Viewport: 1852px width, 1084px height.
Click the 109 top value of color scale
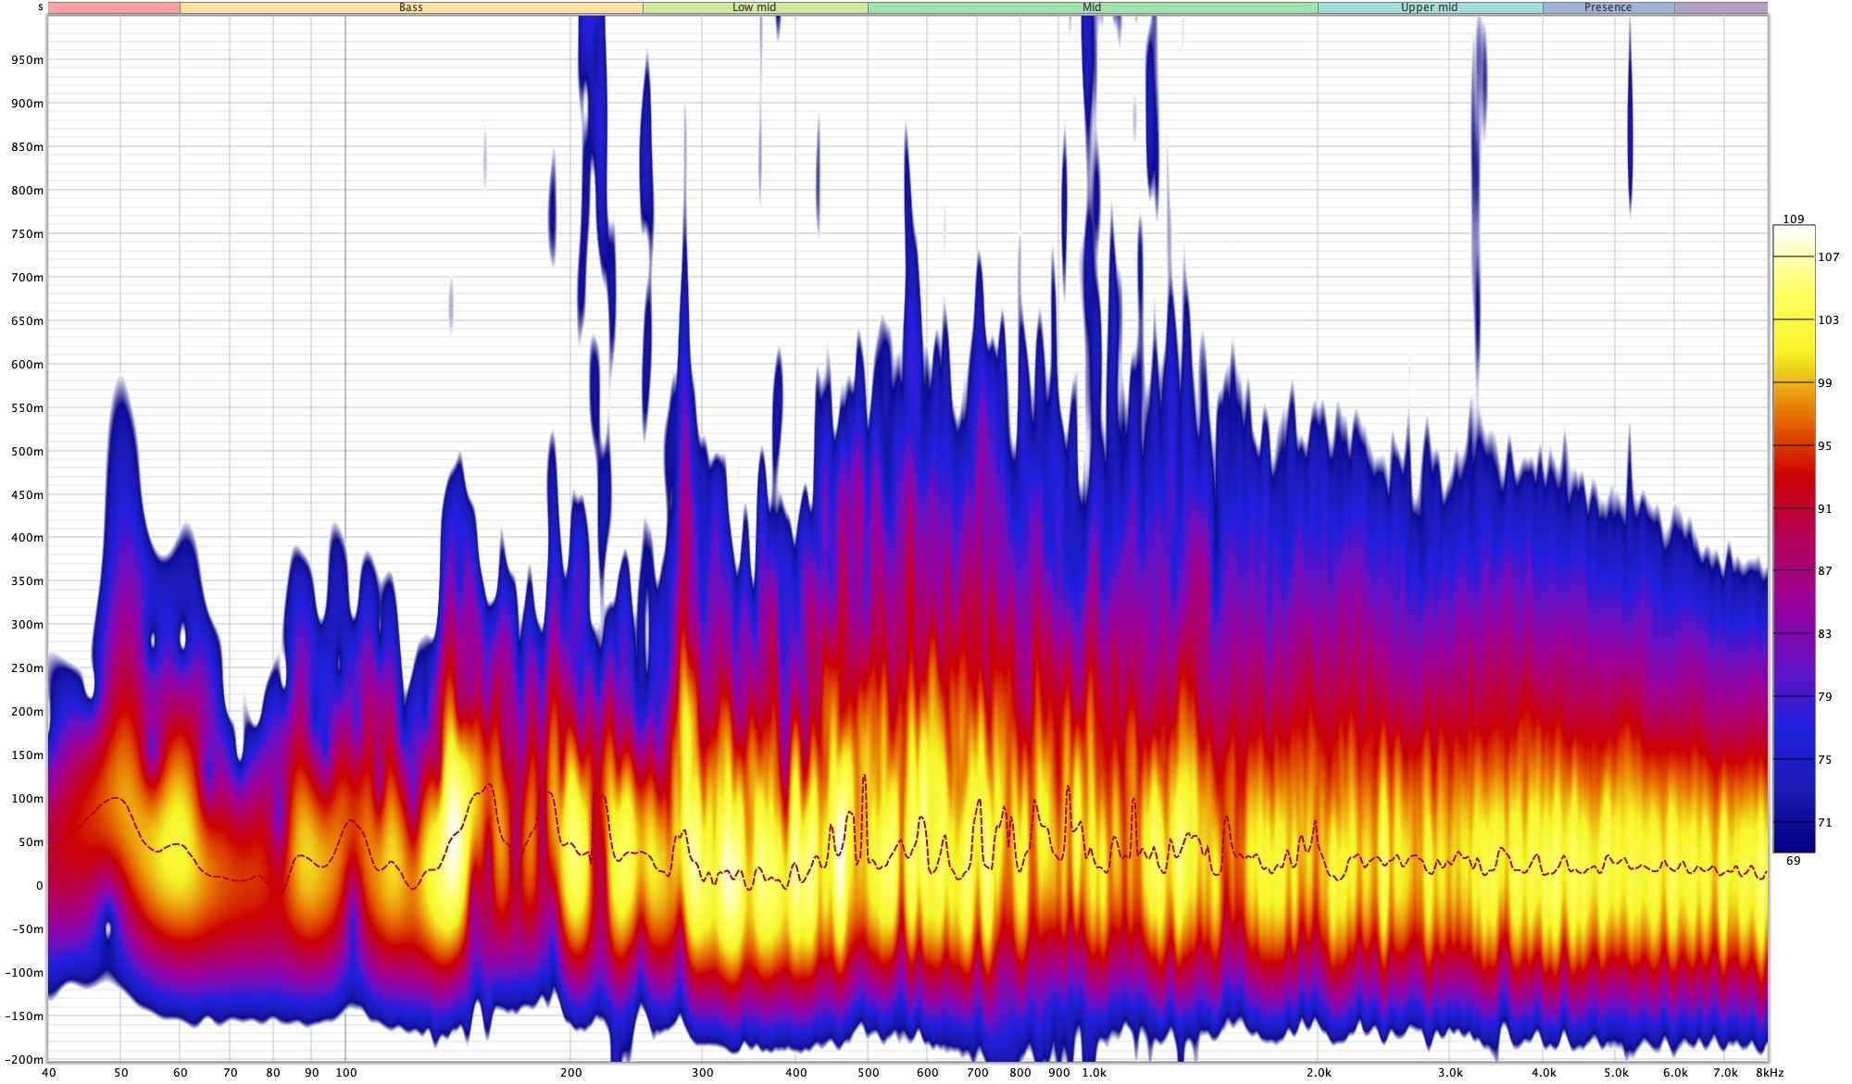tap(1793, 219)
